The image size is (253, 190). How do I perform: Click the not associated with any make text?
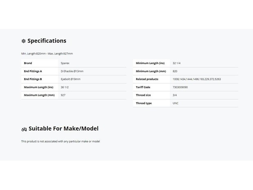pyautogui.click(x=60, y=141)
